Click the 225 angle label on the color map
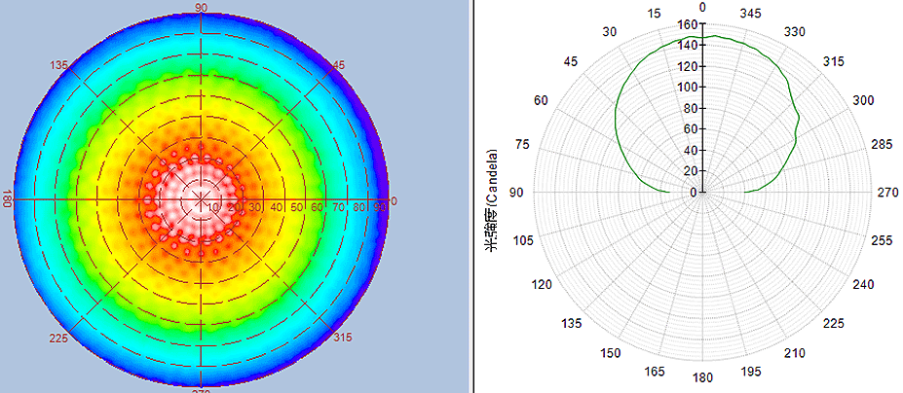903x393 pixels. [60, 338]
